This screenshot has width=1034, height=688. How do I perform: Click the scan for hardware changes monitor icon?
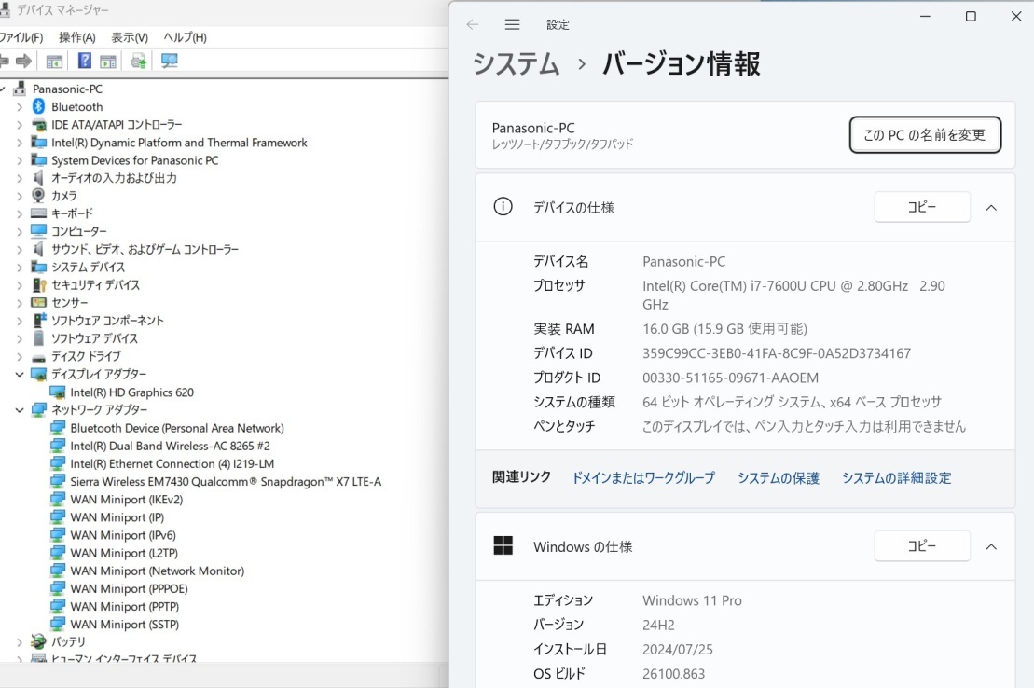pyautogui.click(x=170, y=61)
